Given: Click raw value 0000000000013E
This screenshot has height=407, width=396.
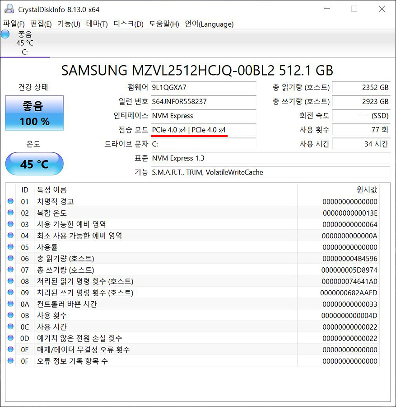Looking at the screenshot, I should click(x=350, y=213).
